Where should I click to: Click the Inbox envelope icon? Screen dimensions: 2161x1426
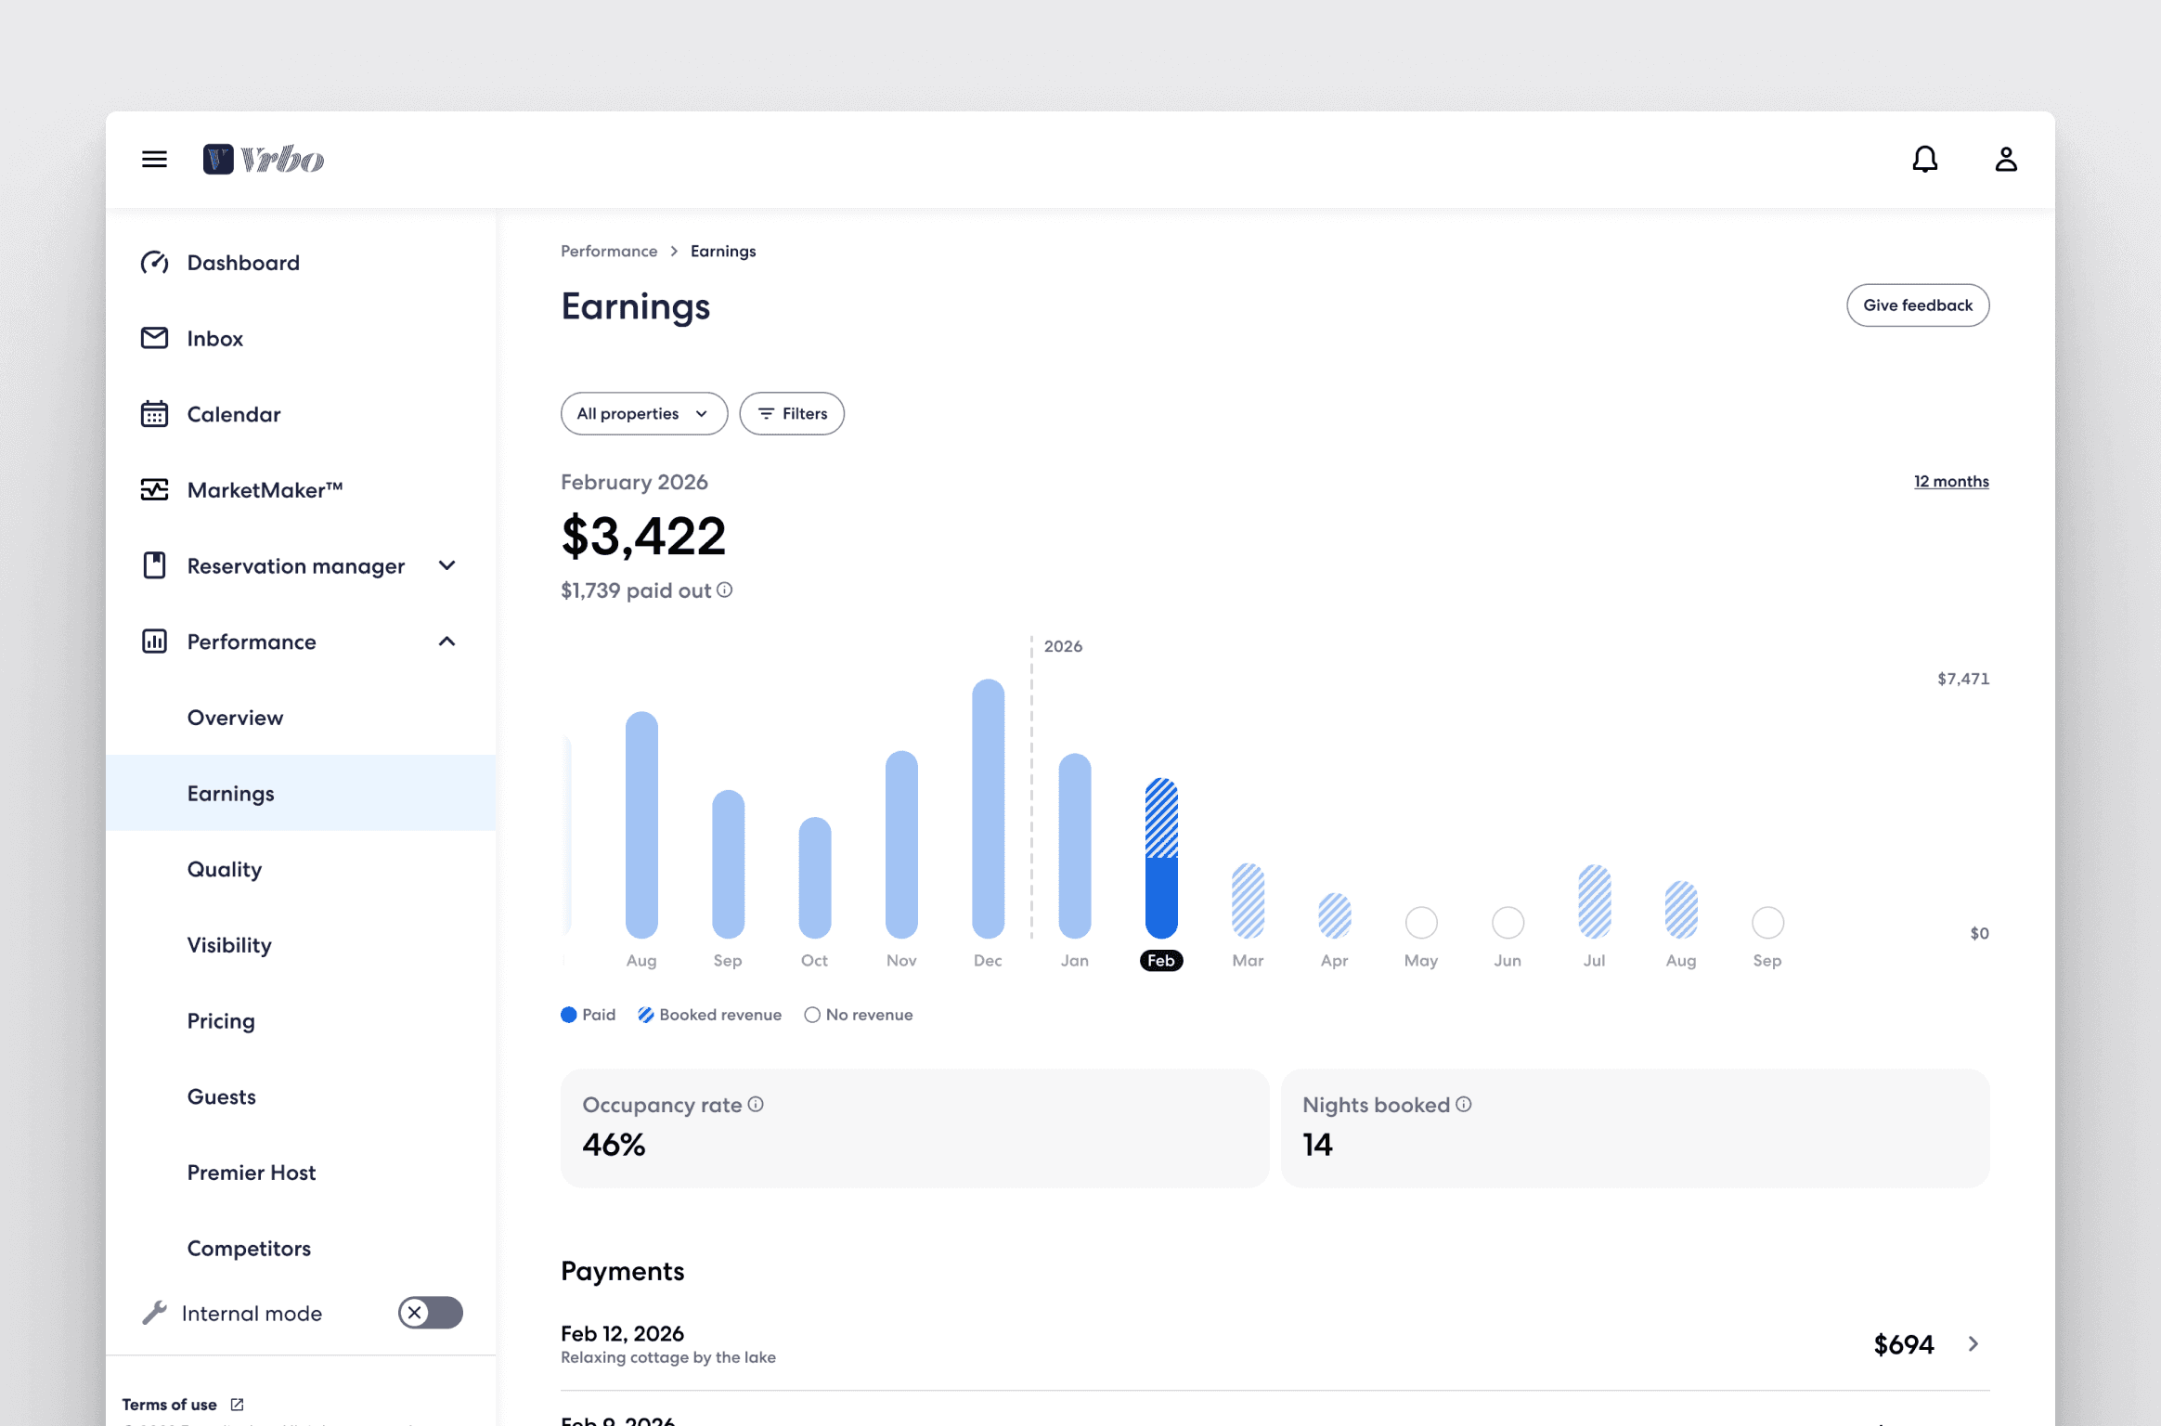154,338
